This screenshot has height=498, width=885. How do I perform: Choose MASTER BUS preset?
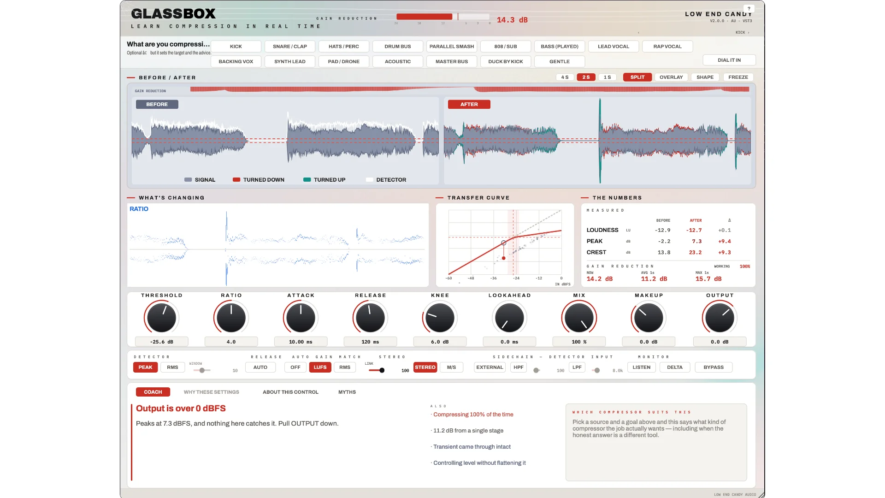click(452, 62)
